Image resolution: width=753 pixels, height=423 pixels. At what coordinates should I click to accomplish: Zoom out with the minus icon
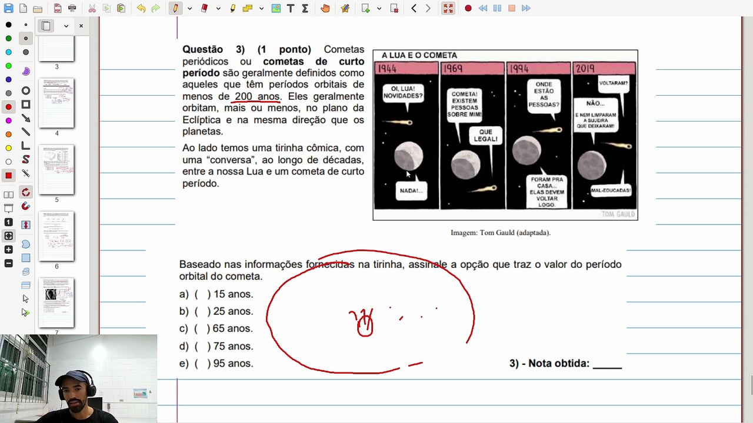click(x=8, y=264)
